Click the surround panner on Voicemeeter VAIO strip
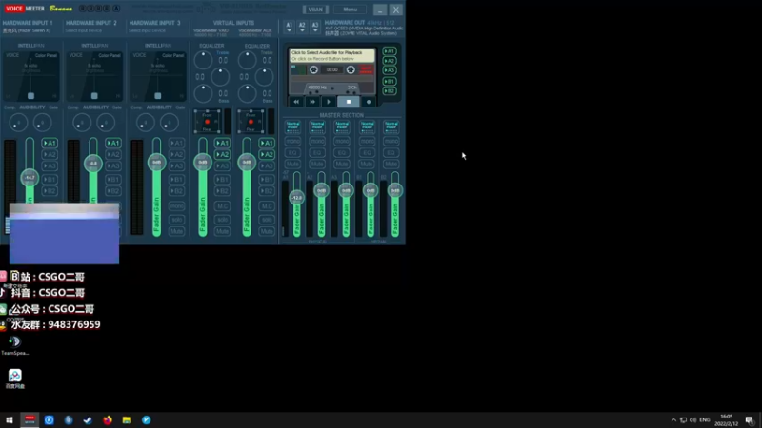Image resolution: width=762 pixels, height=428 pixels. [x=207, y=122]
